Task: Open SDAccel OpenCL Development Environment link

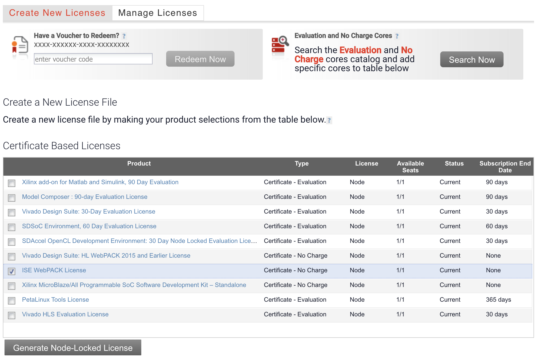Action: click(140, 241)
